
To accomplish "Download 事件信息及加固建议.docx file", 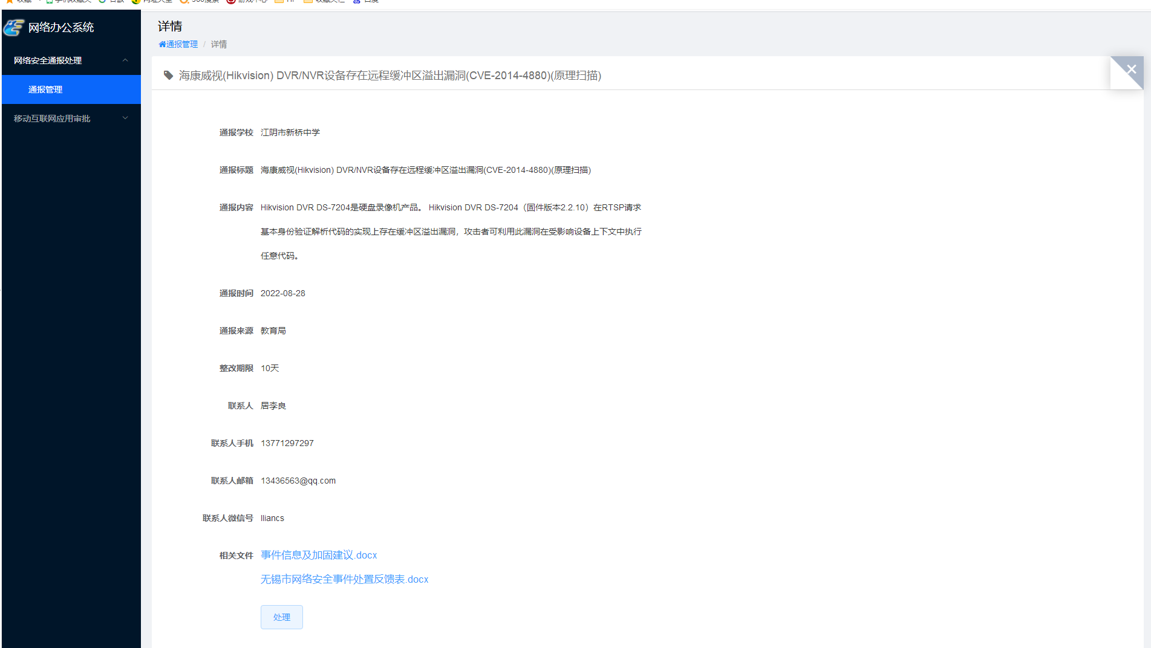I will (319, 555).
